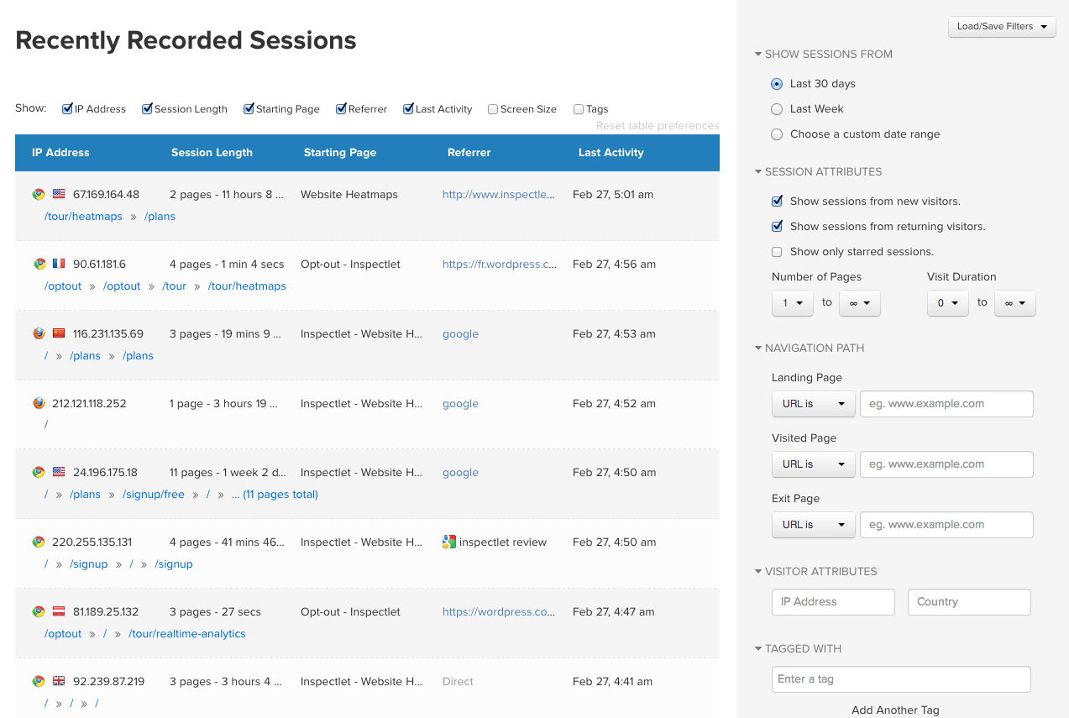Open the Number of Pages dropdown
Screen dimensions: 1069x718
click(792, 303)
